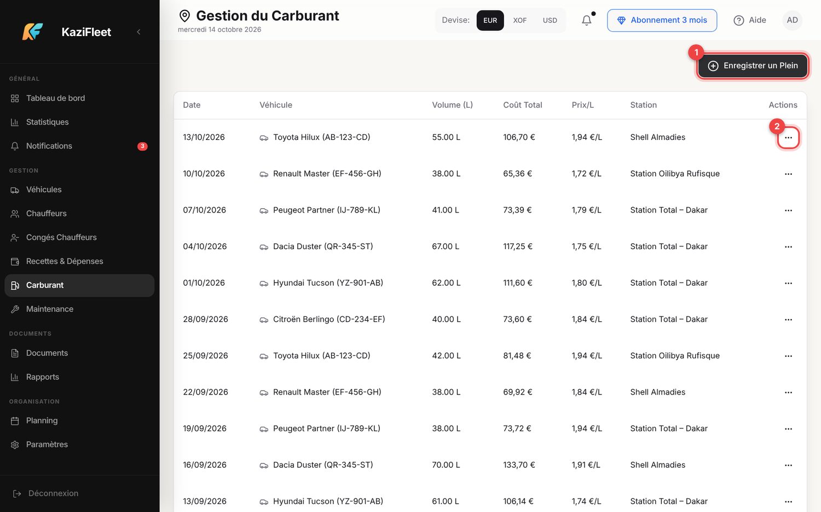Collapse the sidebar with the chevron arrow
The width and height of the screenshot is (821, 512).
tap(138, 32)
